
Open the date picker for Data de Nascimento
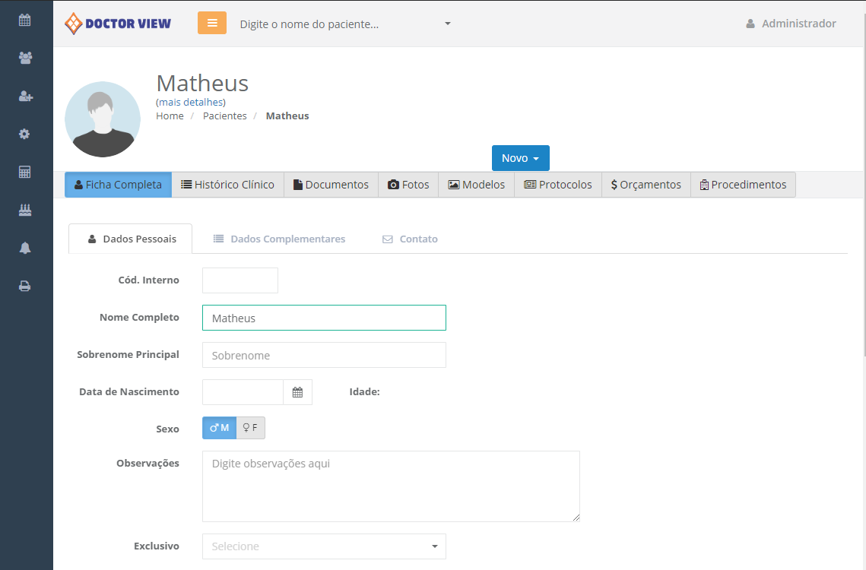(x=297, y=392)
